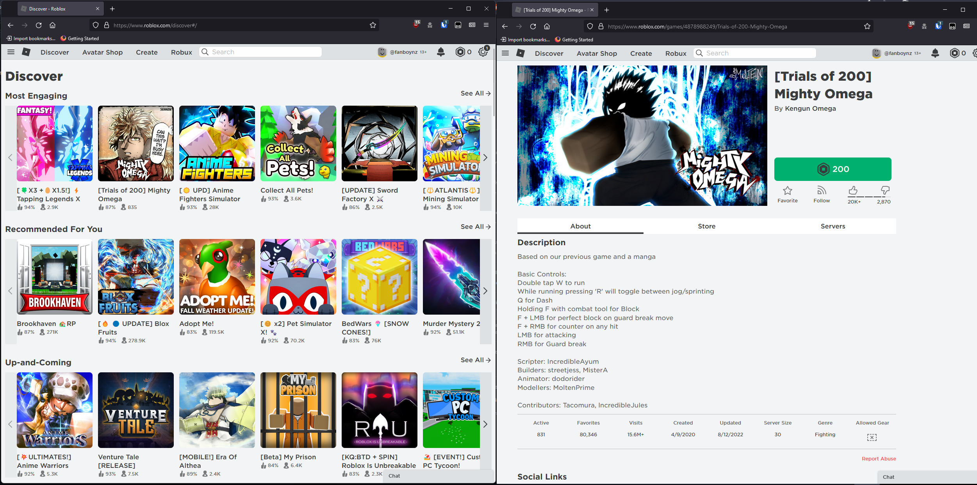This screenshot has width=977, height=485.
Task: Give Mighty Omega a thumbs up
Action: [853, 191]
